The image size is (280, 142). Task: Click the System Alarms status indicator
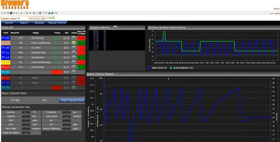tap(115, 27)
